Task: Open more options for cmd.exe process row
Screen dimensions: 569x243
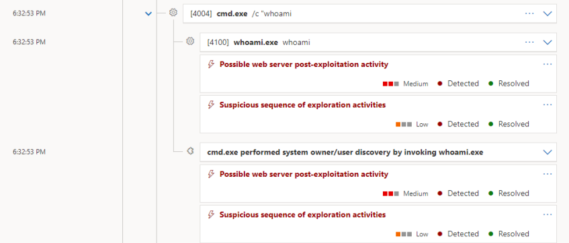Action: pos(529,13)
